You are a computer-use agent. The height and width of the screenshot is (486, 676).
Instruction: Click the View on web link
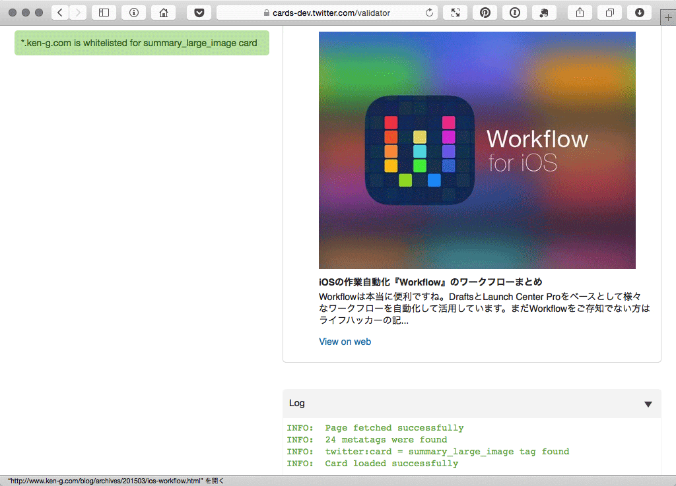coord(345,342)
